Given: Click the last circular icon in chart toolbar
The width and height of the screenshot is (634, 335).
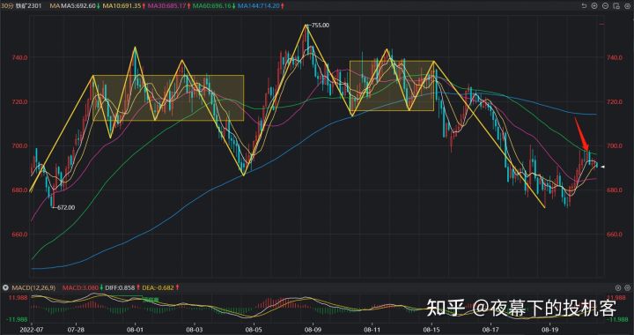Looking at the screenshot, I should pyautogui.click(x=627, y=5).
